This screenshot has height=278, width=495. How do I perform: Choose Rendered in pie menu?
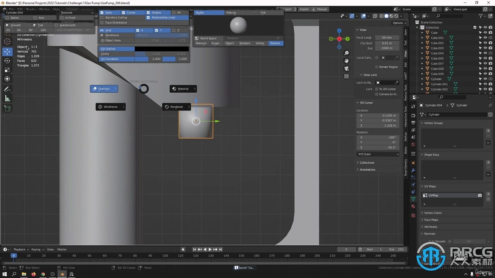[177, 107]
